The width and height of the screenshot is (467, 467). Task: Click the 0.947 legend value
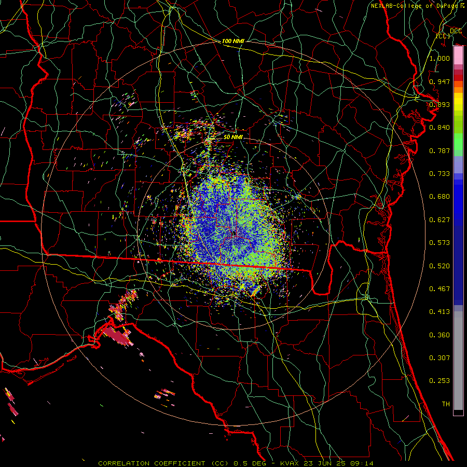[439, 81]
